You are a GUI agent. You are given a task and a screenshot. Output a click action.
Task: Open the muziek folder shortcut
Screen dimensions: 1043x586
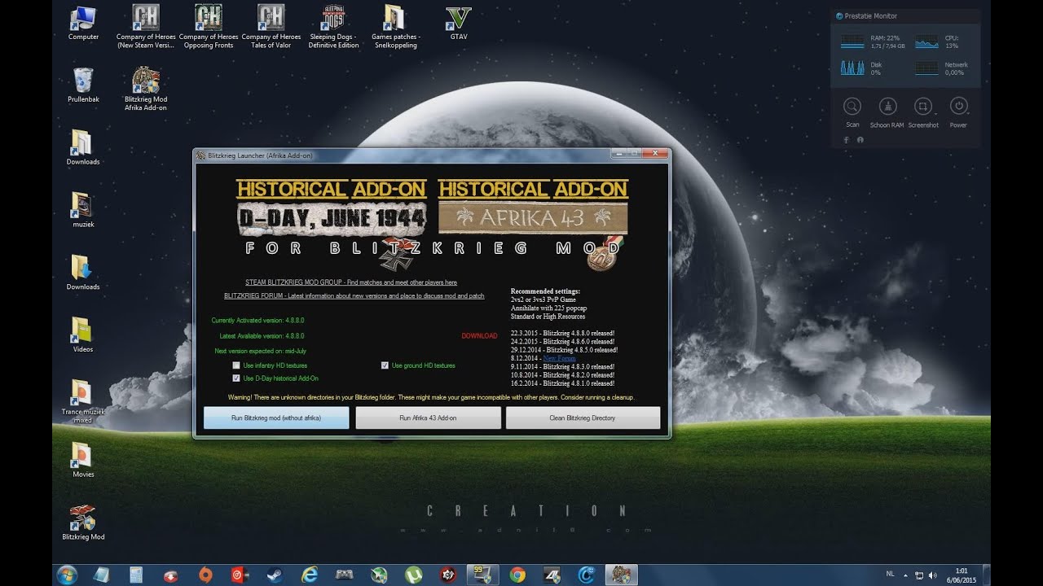pos(83,210)
